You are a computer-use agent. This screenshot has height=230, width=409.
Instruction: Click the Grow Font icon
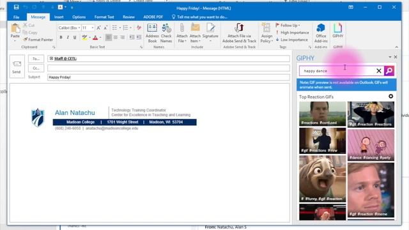(98, 27)
